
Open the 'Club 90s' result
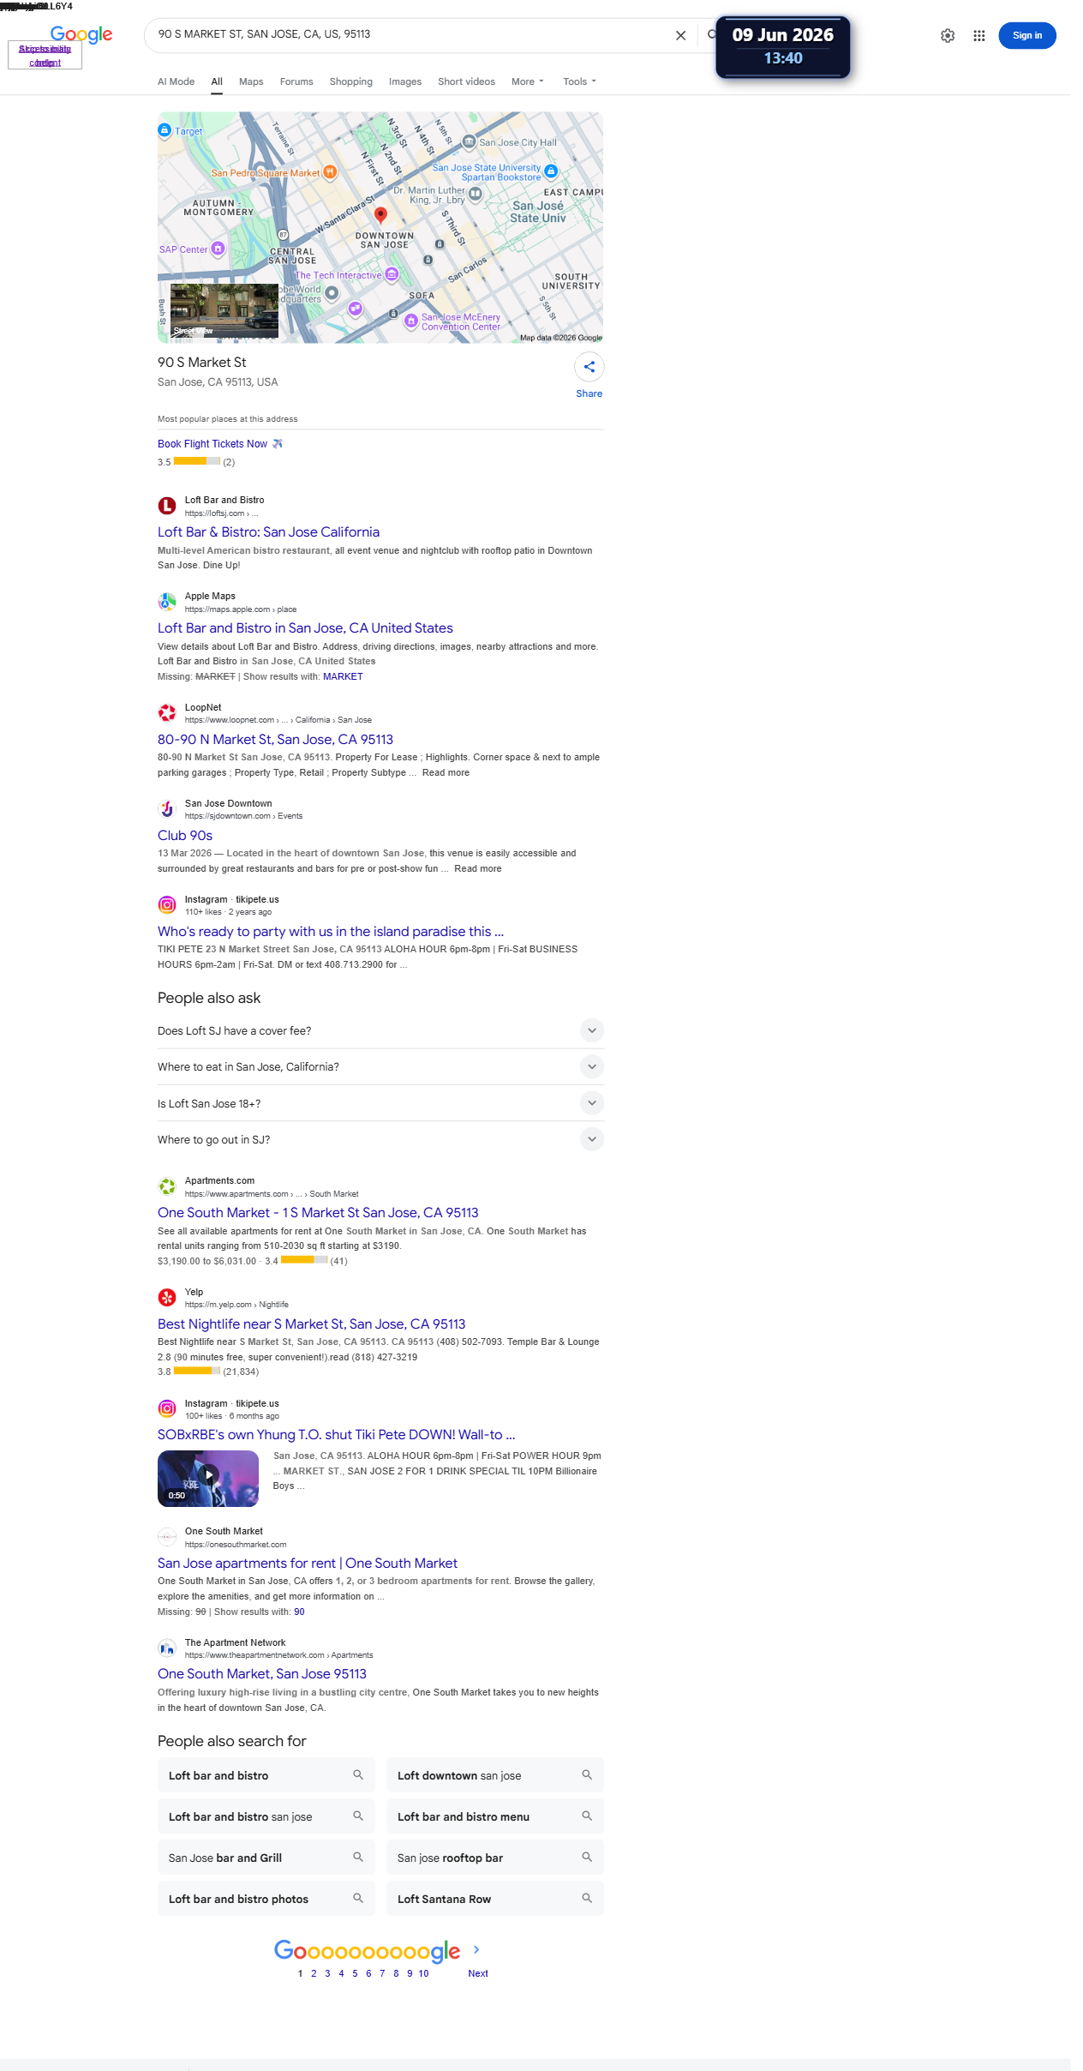click(185, 836)
